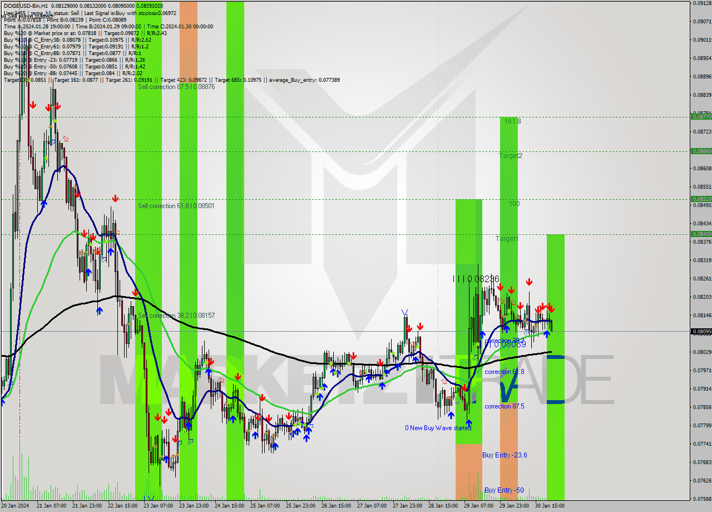712x512 pixels.
Task: Click the 0.07626 price axis label
Action: [701, 480]
